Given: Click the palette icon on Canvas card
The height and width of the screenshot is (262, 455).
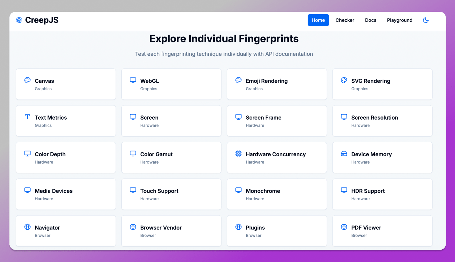Looking at the screenshot, I should pyautogui.click(x=27, y=80).
